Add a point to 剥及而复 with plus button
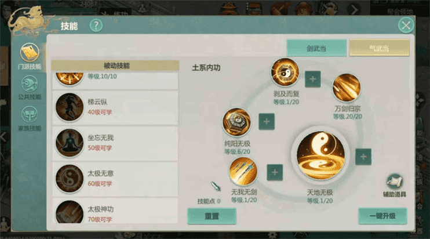This screenshot has height=239, width=430. [x=312, y=79]
